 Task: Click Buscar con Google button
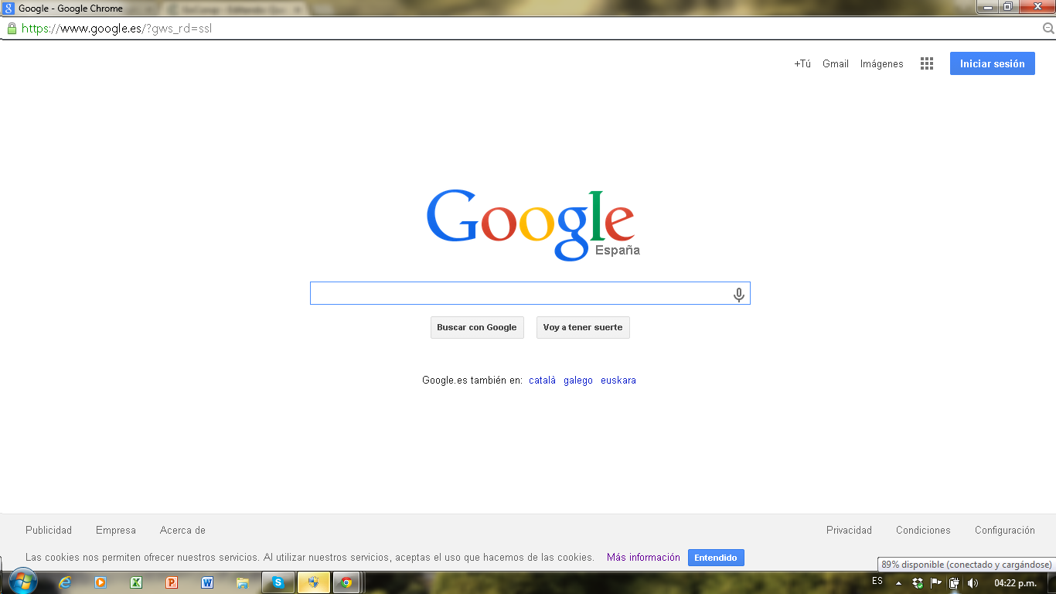(477, 327)
